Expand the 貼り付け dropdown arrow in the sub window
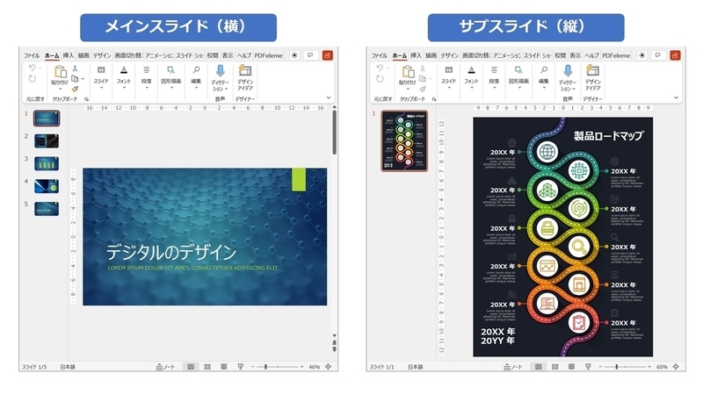Viewport: 703px width, 395px height. pyautogui.click(x=408, y=89)
